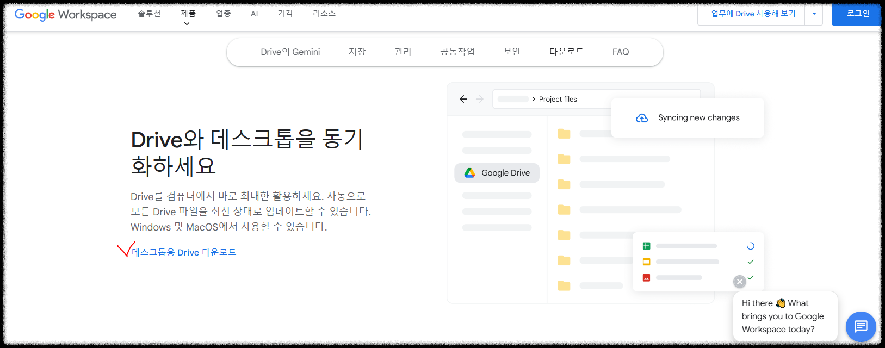885x348 pixels.
Task: Click the green Sheets file icon
Action: [x=646, y=246]
